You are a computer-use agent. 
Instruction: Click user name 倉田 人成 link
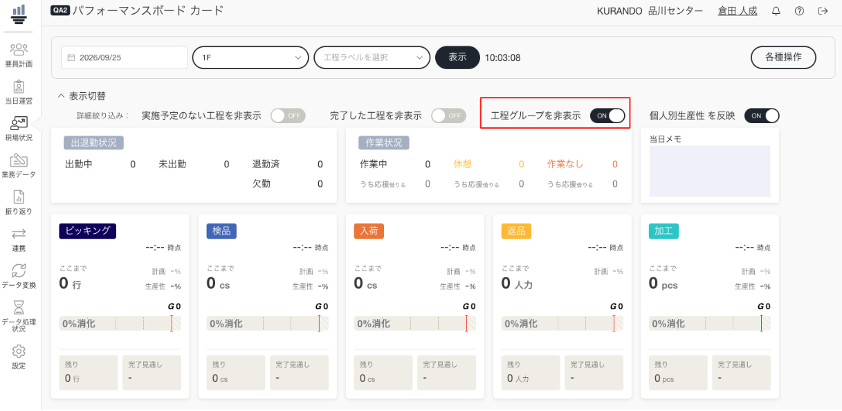738,11
